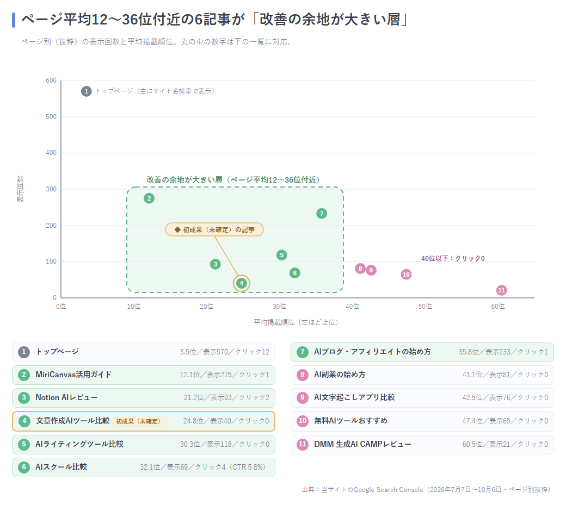Click number badge 8 in AI副業の始め方 row

303,375
